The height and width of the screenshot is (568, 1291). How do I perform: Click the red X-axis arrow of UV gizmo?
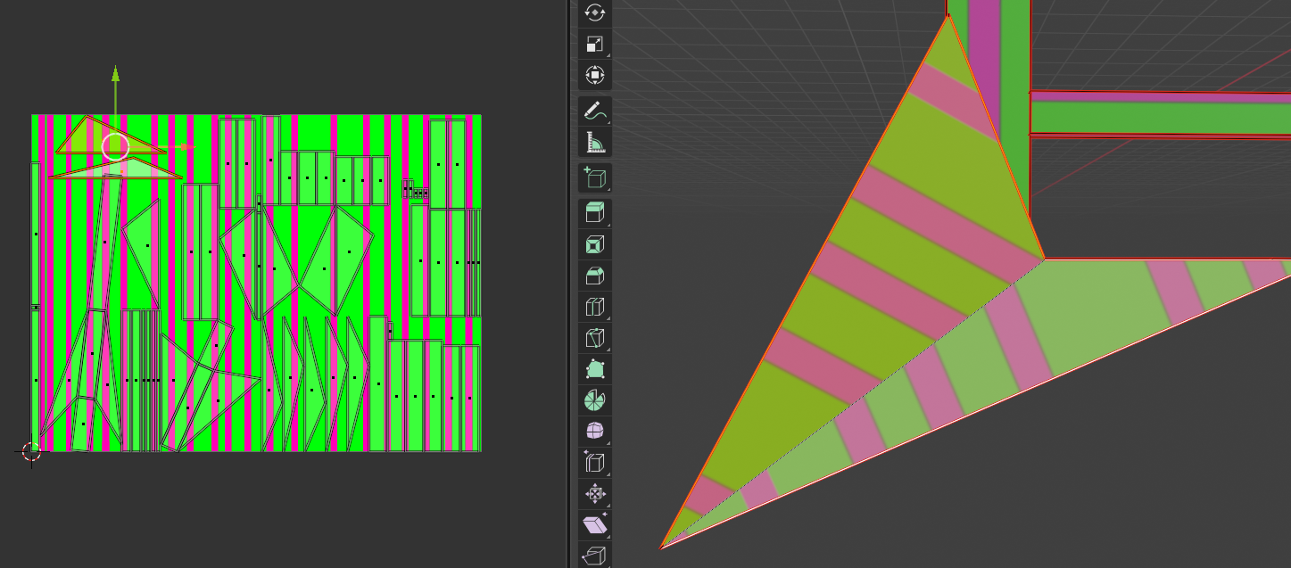pyautogui.click(x=186, y=146)
